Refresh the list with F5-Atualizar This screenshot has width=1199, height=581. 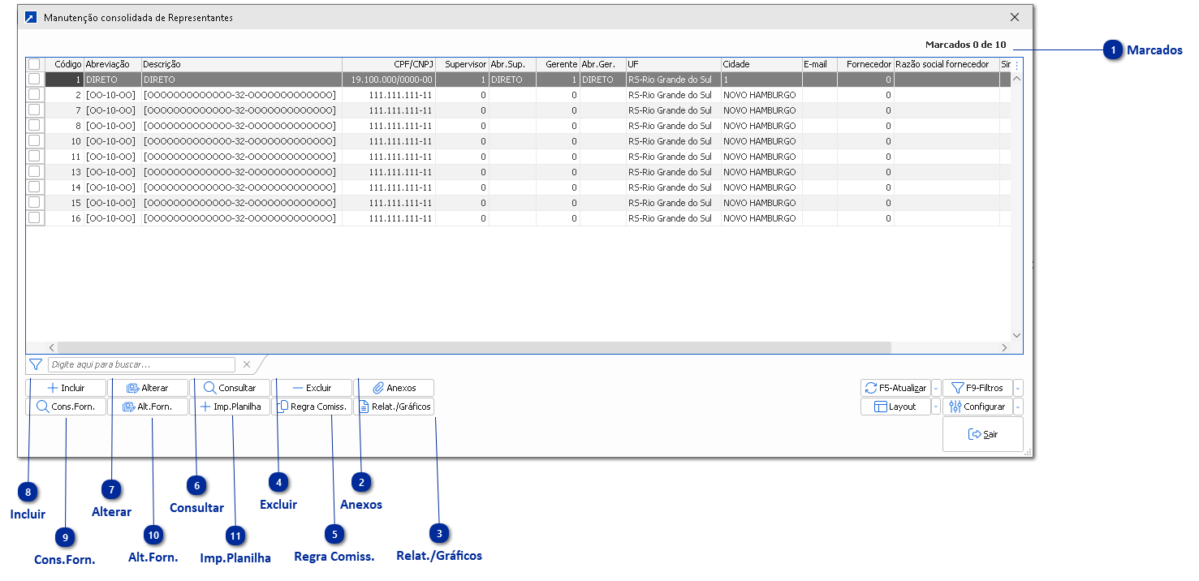(x=895, y=388)
